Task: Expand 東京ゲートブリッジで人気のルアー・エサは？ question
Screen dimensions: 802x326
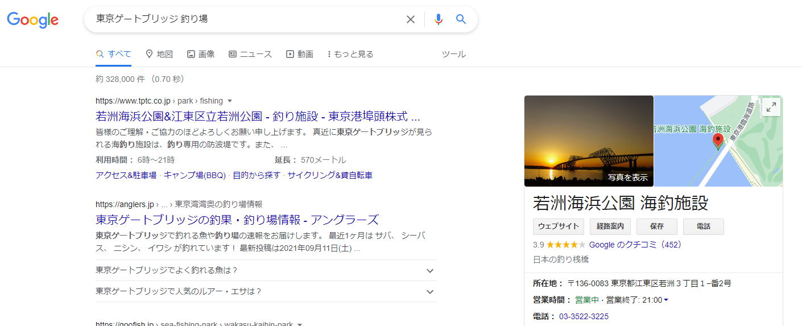Action: (x=266, y=291)
